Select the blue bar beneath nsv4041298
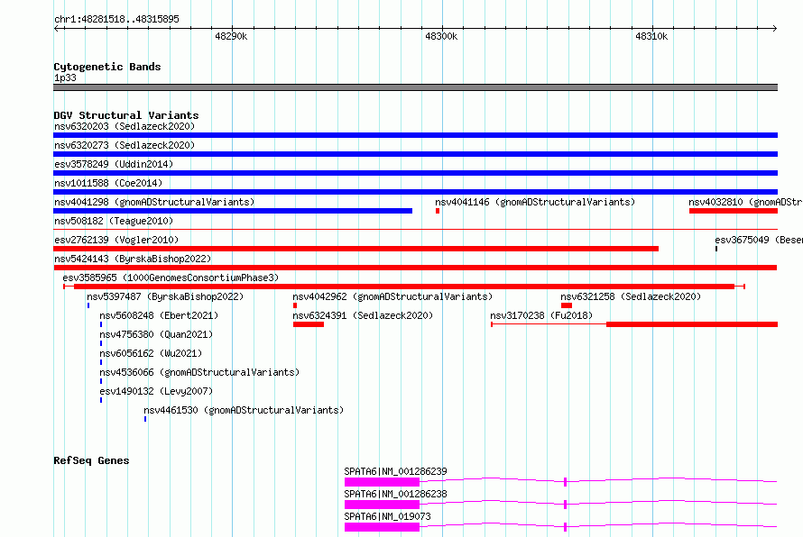Viewport: 803px width, 537px height. click(x=233, y=211)
